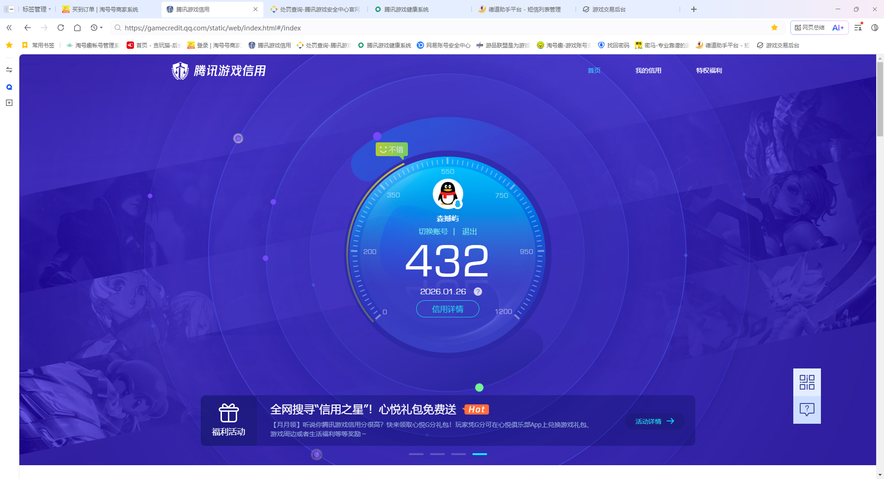
Task: Click the gift icon in 福利活动 banner
Action: tap(229, 413)
